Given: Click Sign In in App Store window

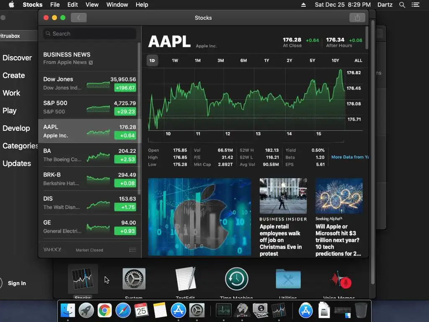Looking at the screenshot, I should pos(17,283).
